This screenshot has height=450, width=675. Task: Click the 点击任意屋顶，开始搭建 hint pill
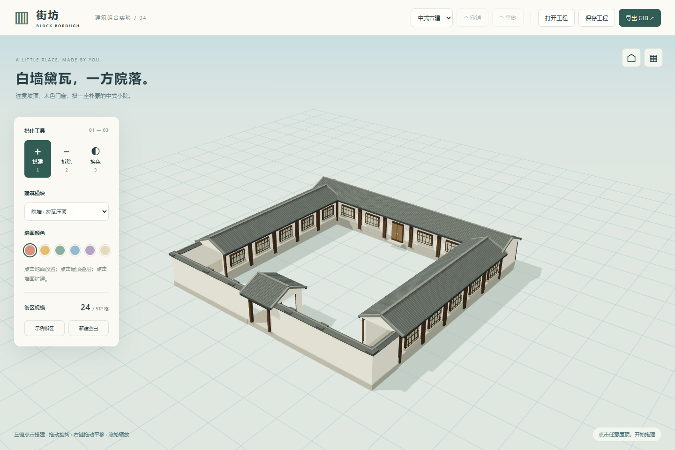point(627,435)
